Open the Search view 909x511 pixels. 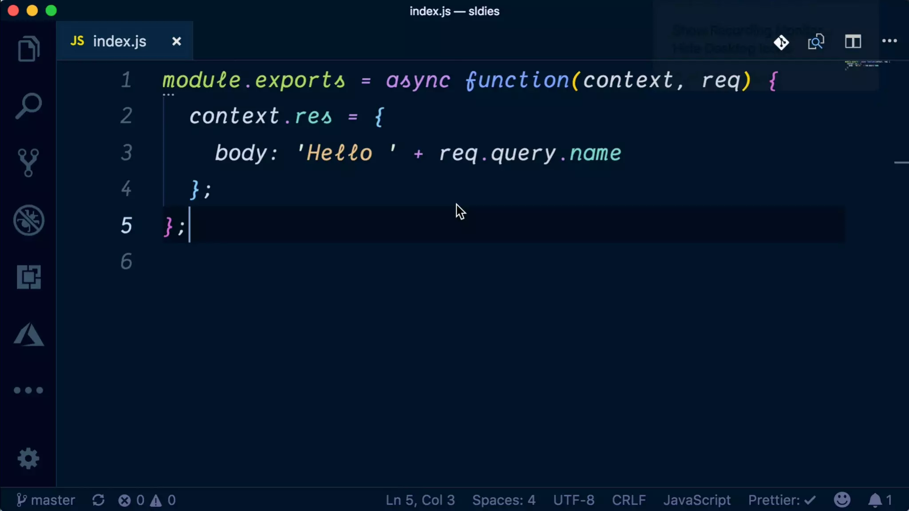tap(28, 106)
